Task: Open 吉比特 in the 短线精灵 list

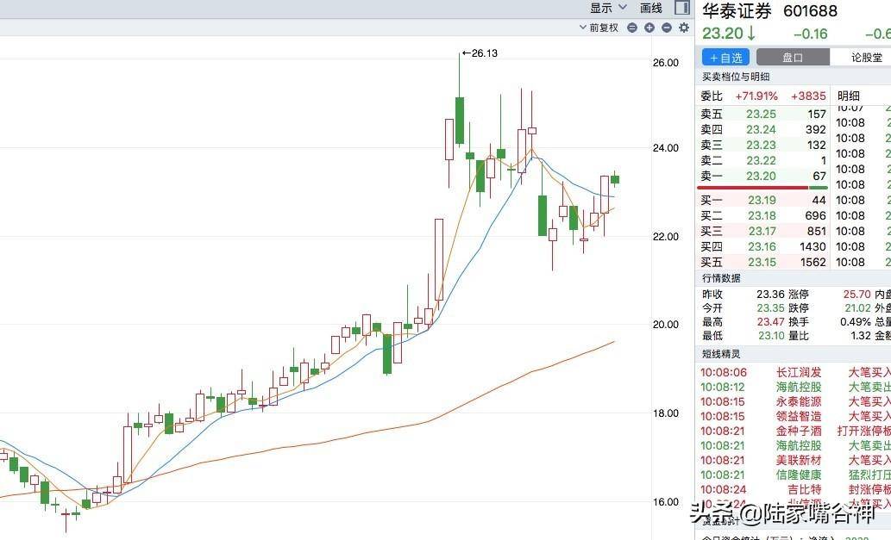Action: [x=805, y=489]
